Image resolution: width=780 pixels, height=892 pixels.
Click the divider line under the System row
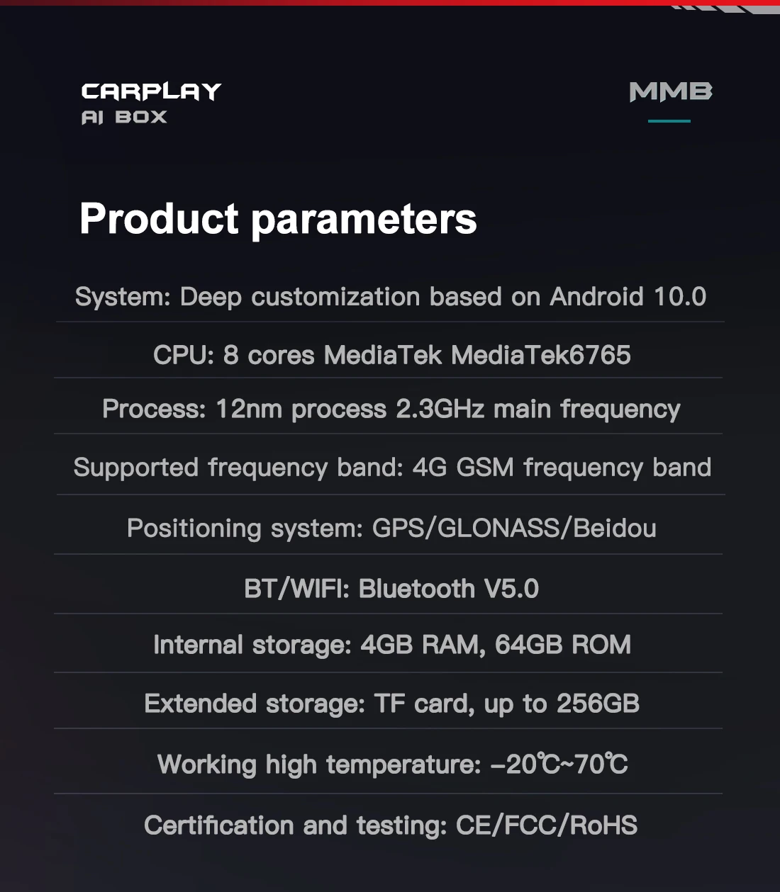[x=390, y=322]
